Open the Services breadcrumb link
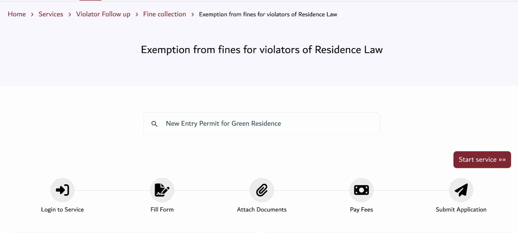Image resolution: width=518 pixels, height=233 pixels. tap(51, 14)
